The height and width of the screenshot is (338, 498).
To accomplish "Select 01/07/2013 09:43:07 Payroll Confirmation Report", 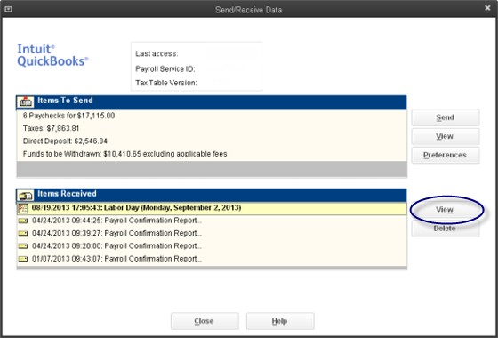I will tap(212, 259).
